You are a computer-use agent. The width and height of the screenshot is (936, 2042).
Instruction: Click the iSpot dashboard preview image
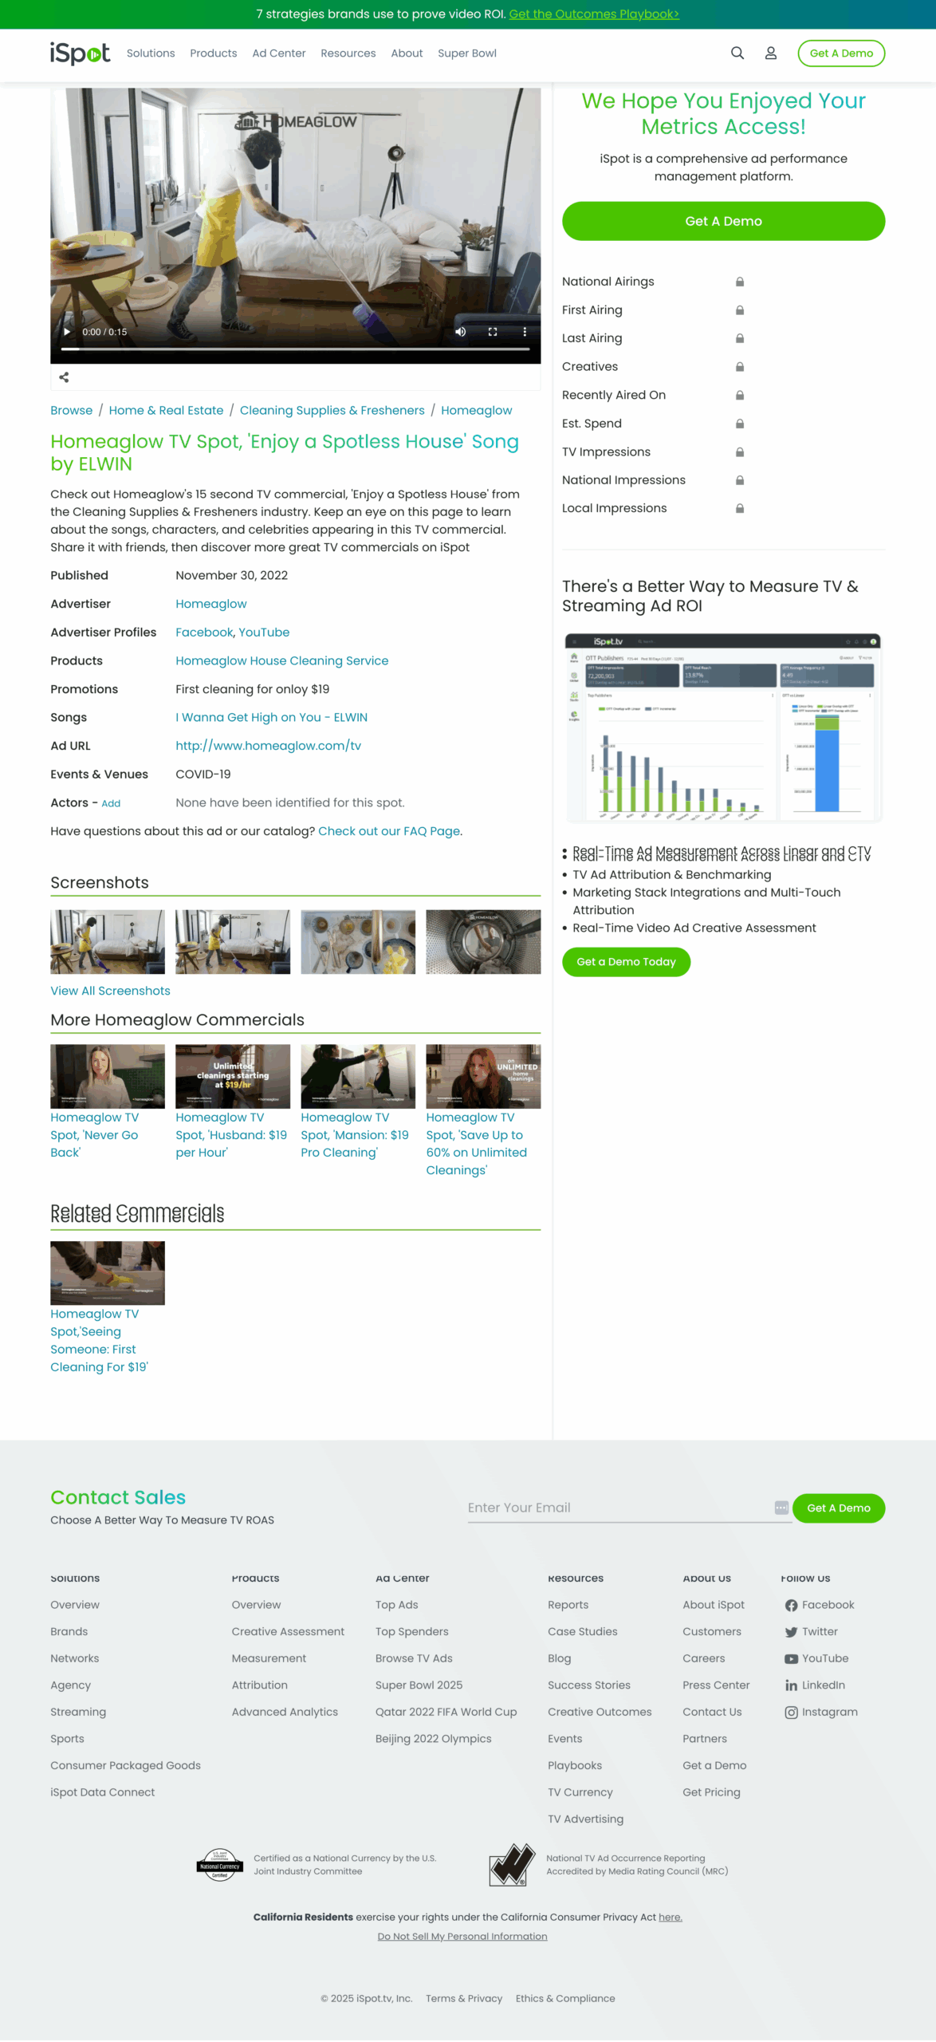[x=722, y=727]
